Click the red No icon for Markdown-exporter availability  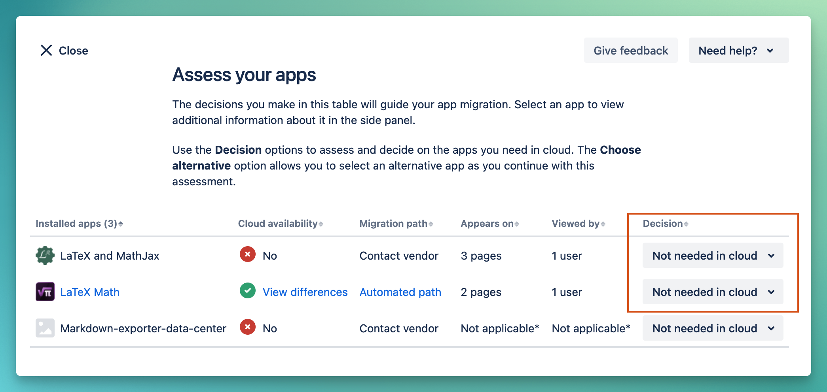click(x=247, y=327)
